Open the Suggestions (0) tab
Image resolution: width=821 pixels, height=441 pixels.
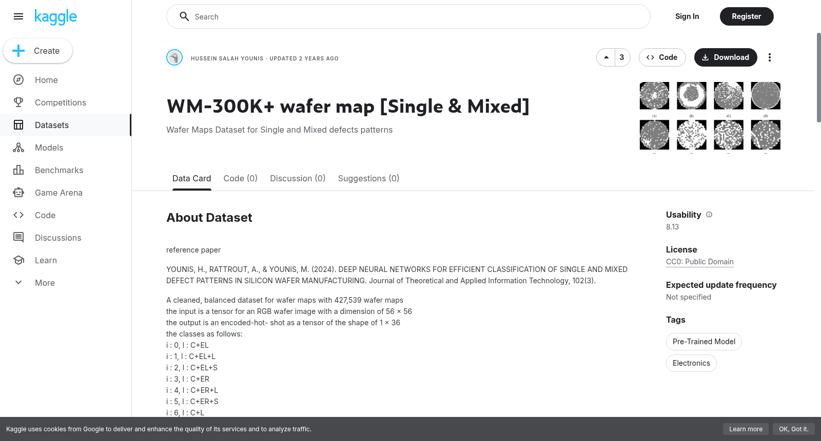click(368, 178)
